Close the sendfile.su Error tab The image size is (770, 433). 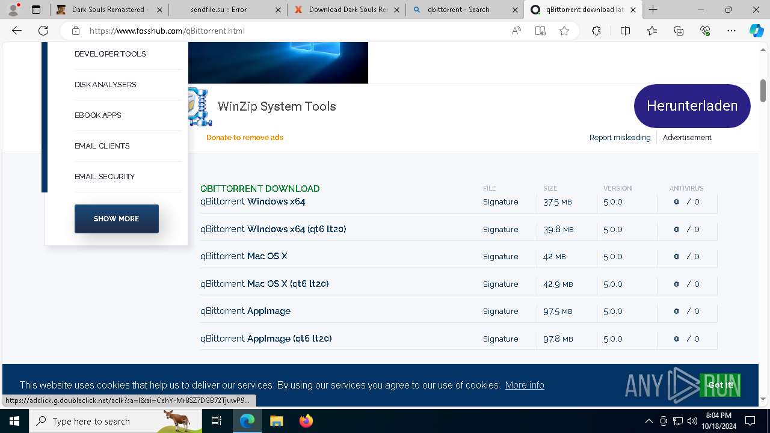pyautogui.click(x=277, y=10)
